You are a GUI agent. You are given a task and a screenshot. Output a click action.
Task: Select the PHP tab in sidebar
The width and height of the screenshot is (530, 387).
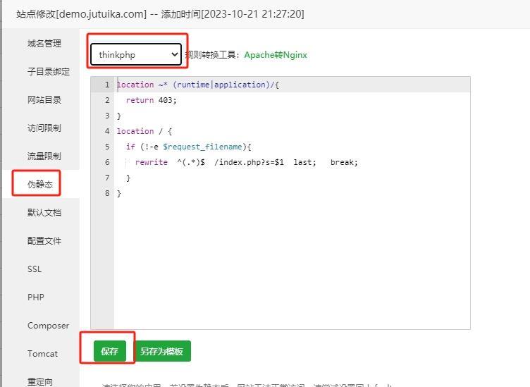pyautogui.click(x=35, y=297)
